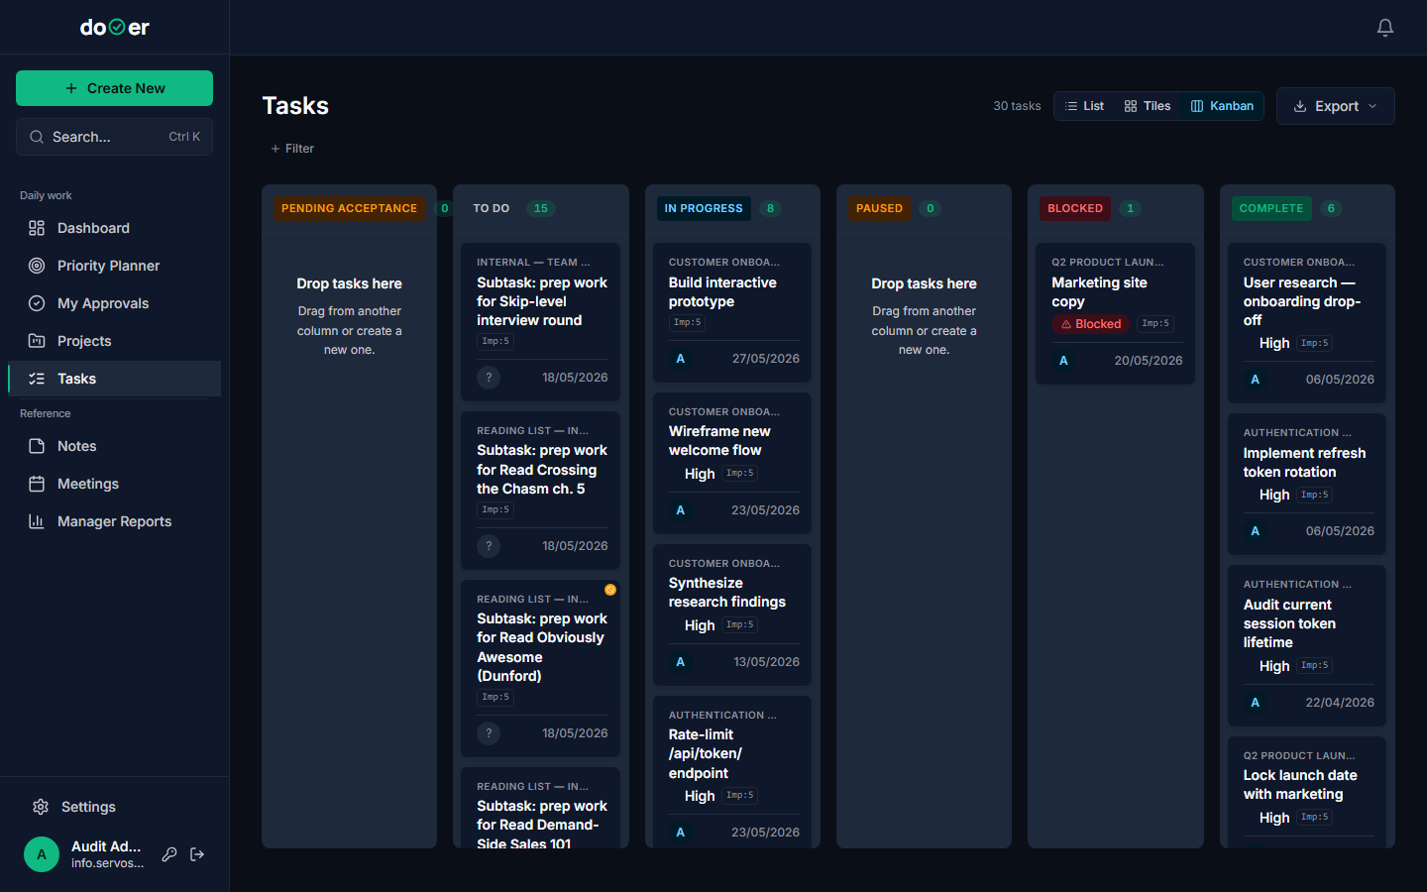
Task: Click the 30 tasks count
Action: [1017, 106]
